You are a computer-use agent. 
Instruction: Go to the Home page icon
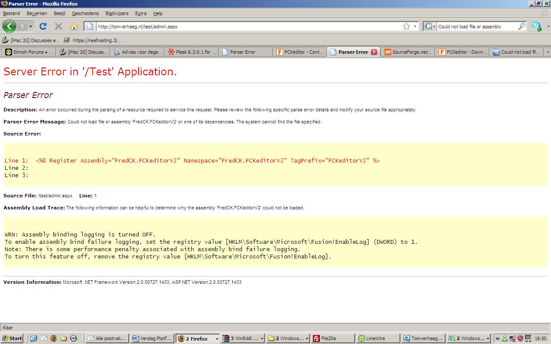click(74, 26)
